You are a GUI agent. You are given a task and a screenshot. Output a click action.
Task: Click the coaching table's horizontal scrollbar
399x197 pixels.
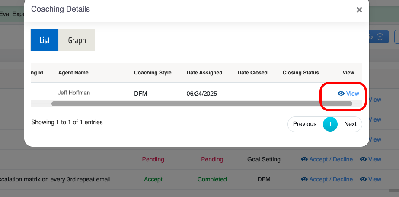click(201, 104)
